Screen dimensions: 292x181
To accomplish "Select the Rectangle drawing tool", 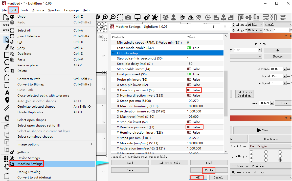I will (7, 55).
